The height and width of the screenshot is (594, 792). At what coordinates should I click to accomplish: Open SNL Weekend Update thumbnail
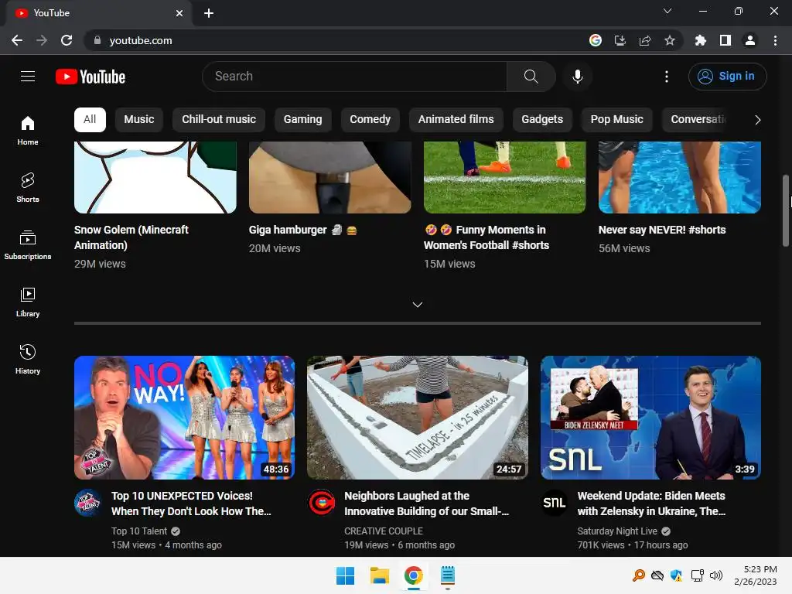tap(650, 418)
